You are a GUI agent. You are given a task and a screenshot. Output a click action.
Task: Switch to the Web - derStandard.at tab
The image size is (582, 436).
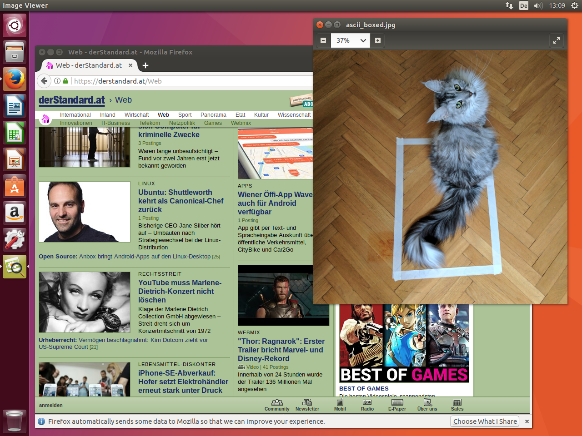click(x=89, y=65)
